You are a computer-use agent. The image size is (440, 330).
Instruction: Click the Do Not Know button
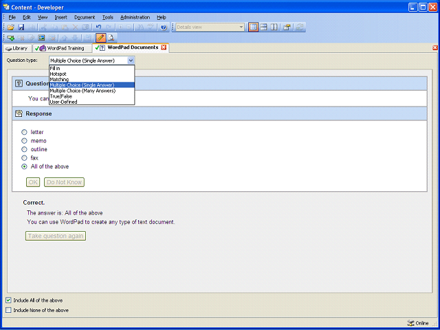pos(64,182)
